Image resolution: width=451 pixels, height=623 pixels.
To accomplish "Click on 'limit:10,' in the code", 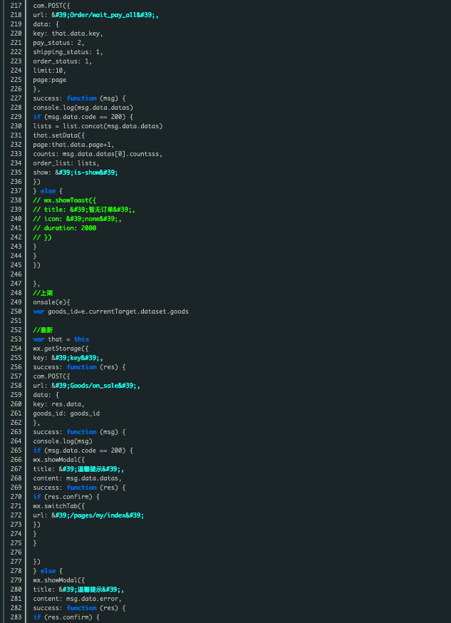I will [x=50, y=71].
